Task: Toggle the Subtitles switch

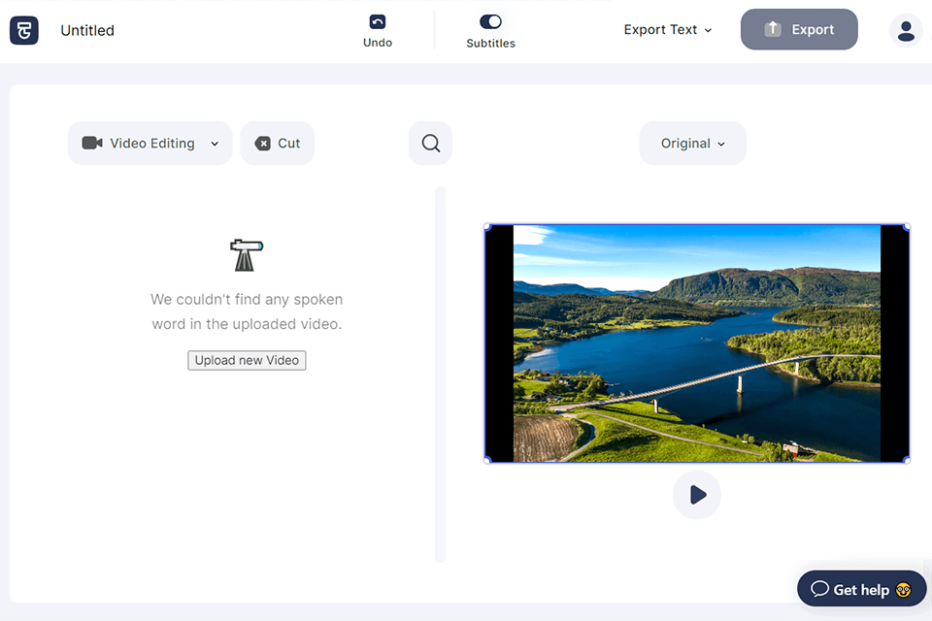Action: [x=490, y=21]
